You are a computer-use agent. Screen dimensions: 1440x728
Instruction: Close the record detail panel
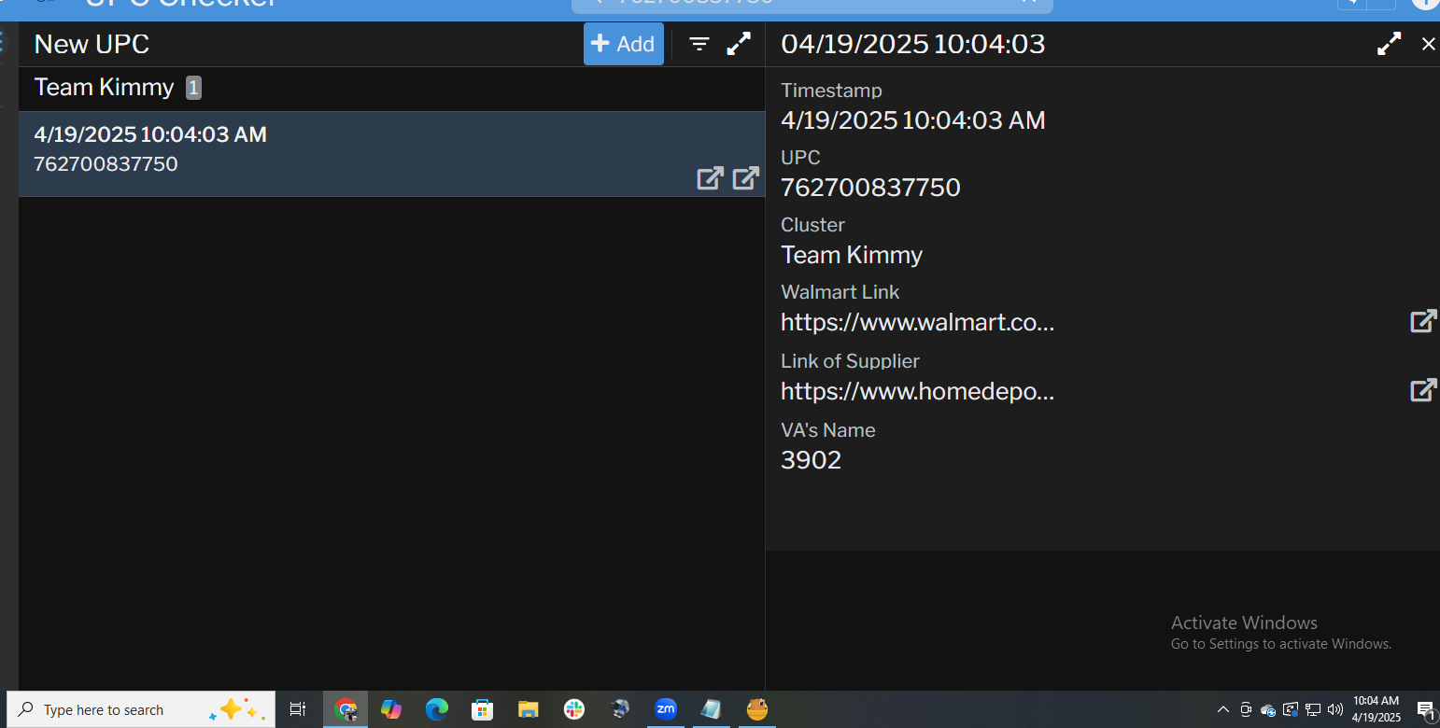(1428, 44)
